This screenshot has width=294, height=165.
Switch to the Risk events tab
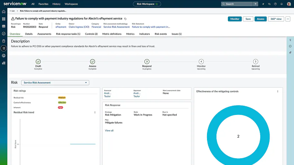coord(161,34)
